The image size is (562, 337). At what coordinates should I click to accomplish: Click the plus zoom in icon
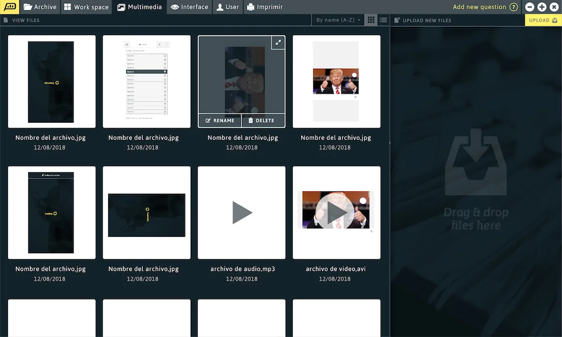542,7
